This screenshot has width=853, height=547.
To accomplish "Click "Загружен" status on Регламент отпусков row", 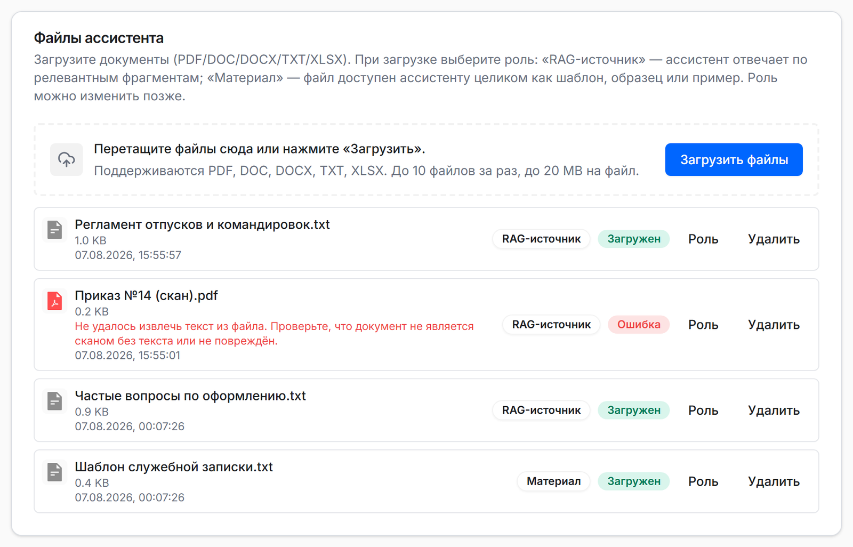I will 634,239.
